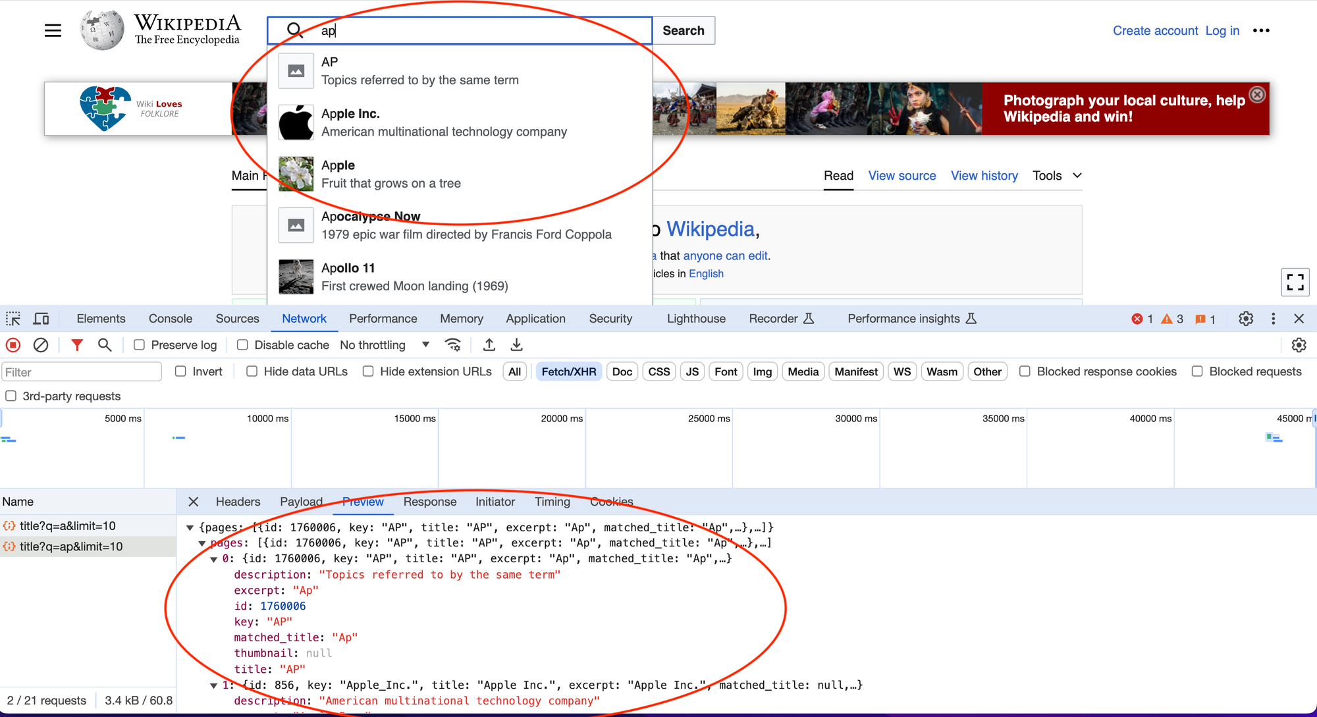Open the Response tab of the request

429,502
